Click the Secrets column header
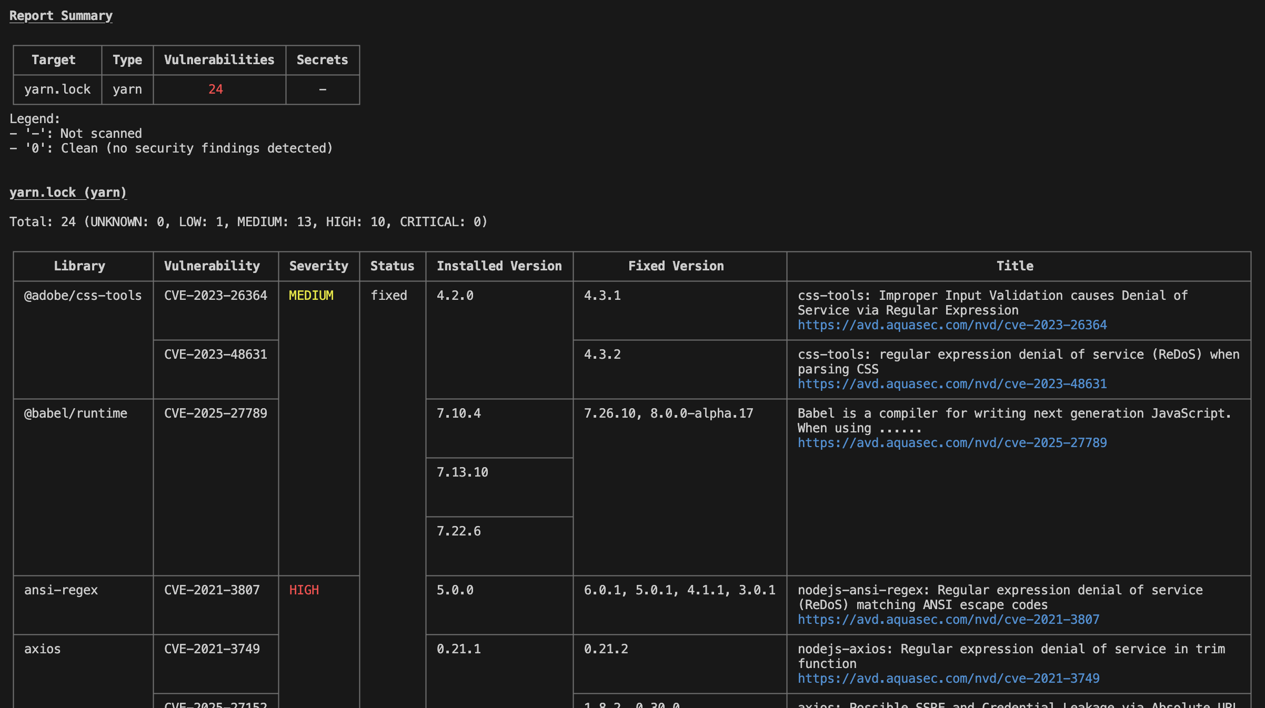1265x708 pixels. [323, 60]
